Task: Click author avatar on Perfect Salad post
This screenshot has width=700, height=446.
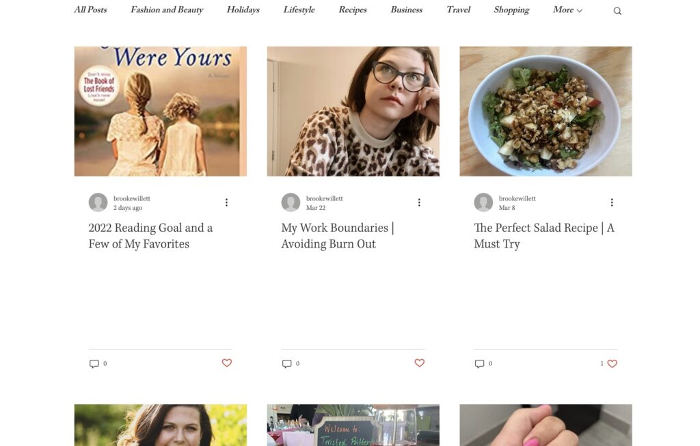Action: 483,202
